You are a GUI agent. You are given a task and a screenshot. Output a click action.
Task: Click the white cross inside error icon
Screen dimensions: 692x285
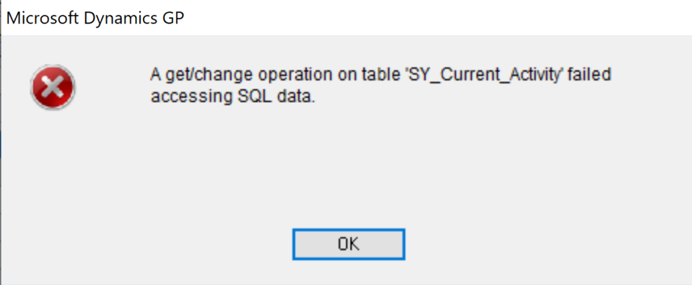coord(52,87)
